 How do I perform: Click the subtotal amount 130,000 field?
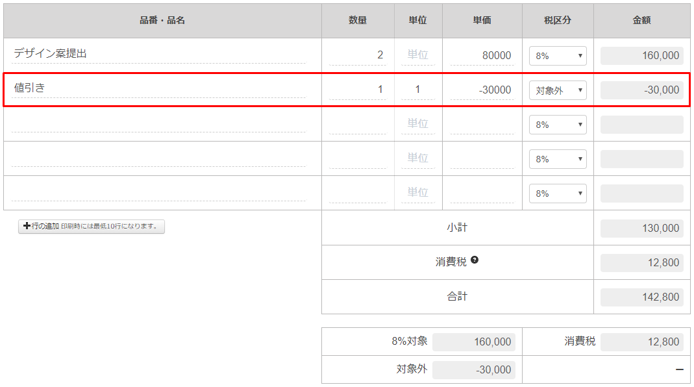coord(641,229)
